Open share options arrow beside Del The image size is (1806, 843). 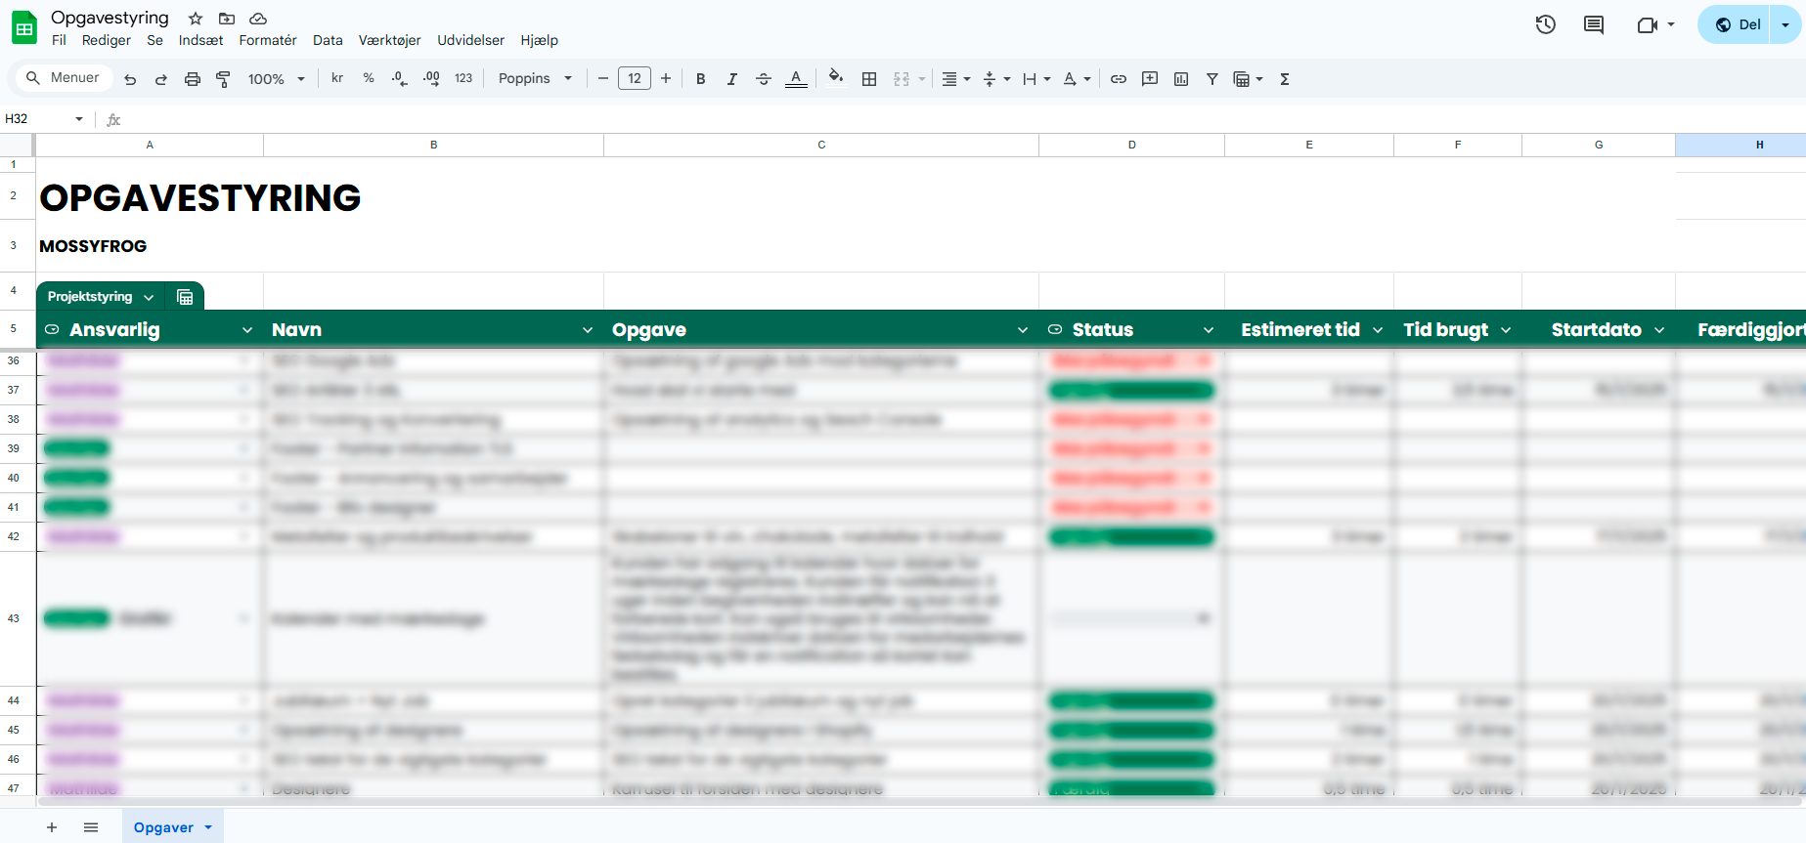(x=1785, y=24)
